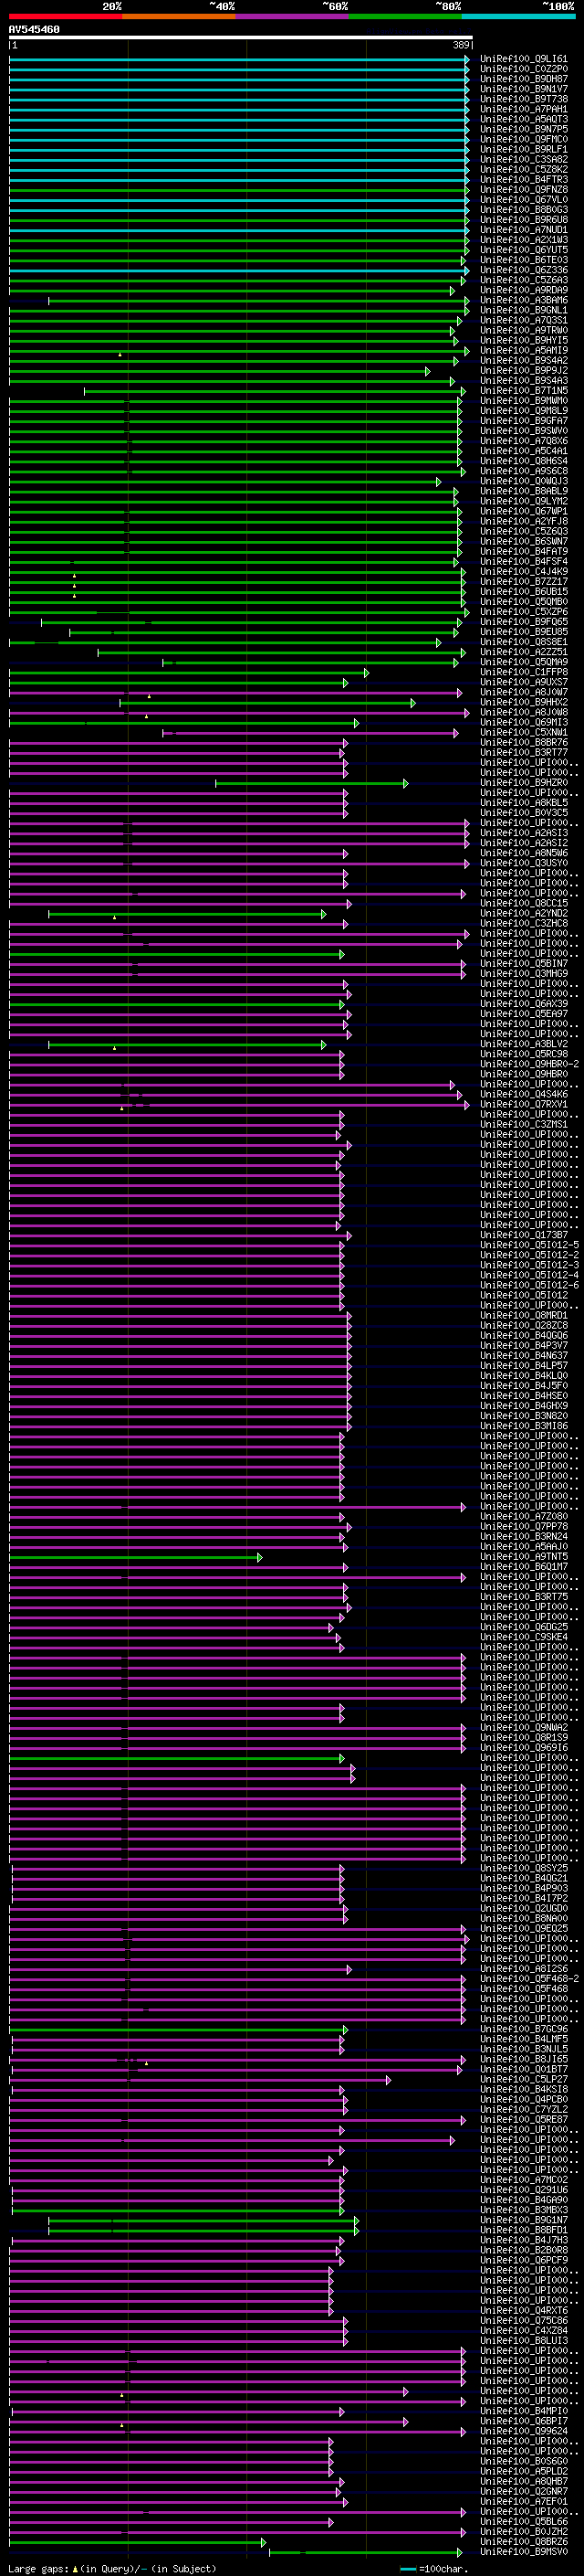
Task: Select UniRef100_B4FAT9 label
Action: [x=524, y=551]
